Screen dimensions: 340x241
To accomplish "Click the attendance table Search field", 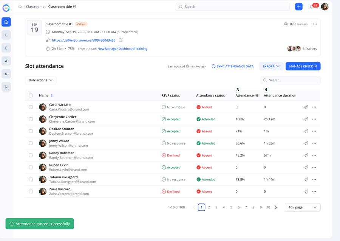I will tap(291, 80).
